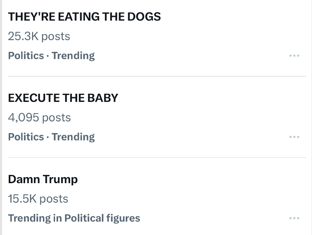This screenshot has width=312, height=235.
Task: Select "Politics" label under EXECUTE THE BABY
Action: [26, 137]
